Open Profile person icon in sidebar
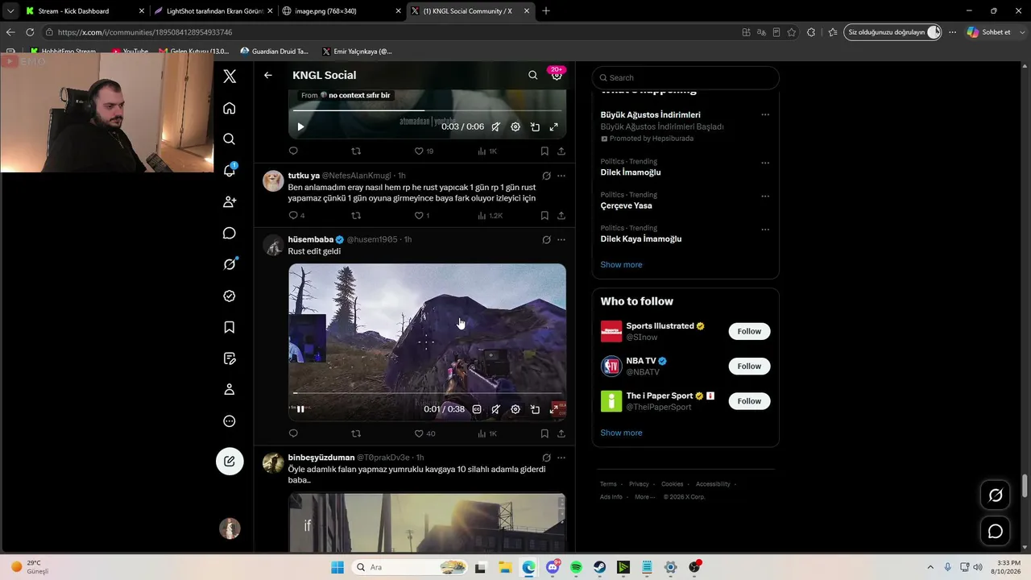This screenshot has height=580, width=1031. [230, 390]
